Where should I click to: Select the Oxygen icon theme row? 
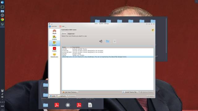point(108,54)
